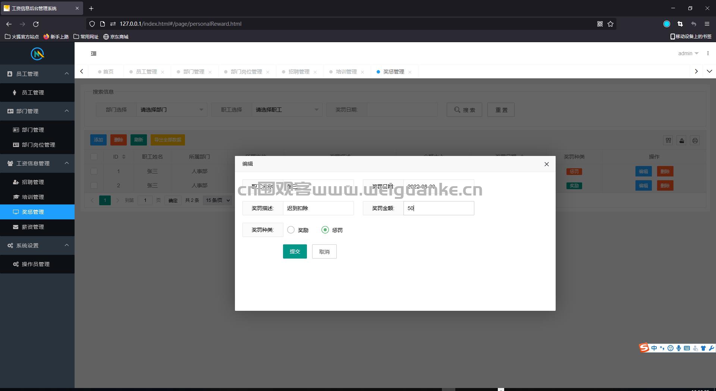Image resolution: width=716 pixels, height=391 pixels.
Task: Click the 奖罚金额 input field
Action: (x=439, y=208)
